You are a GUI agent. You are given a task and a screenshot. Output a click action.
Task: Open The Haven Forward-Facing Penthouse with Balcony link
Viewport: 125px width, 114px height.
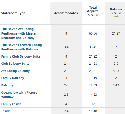(21, 47)
